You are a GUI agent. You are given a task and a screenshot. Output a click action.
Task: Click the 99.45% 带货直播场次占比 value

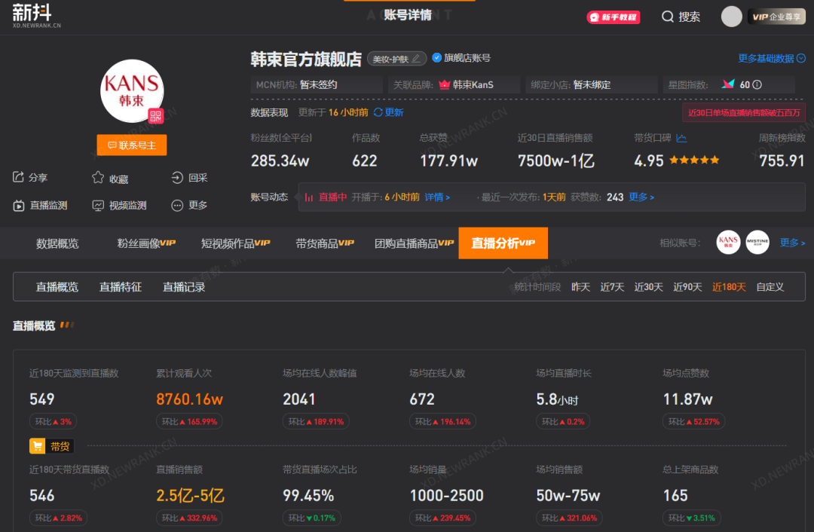(x=308, y=496)
